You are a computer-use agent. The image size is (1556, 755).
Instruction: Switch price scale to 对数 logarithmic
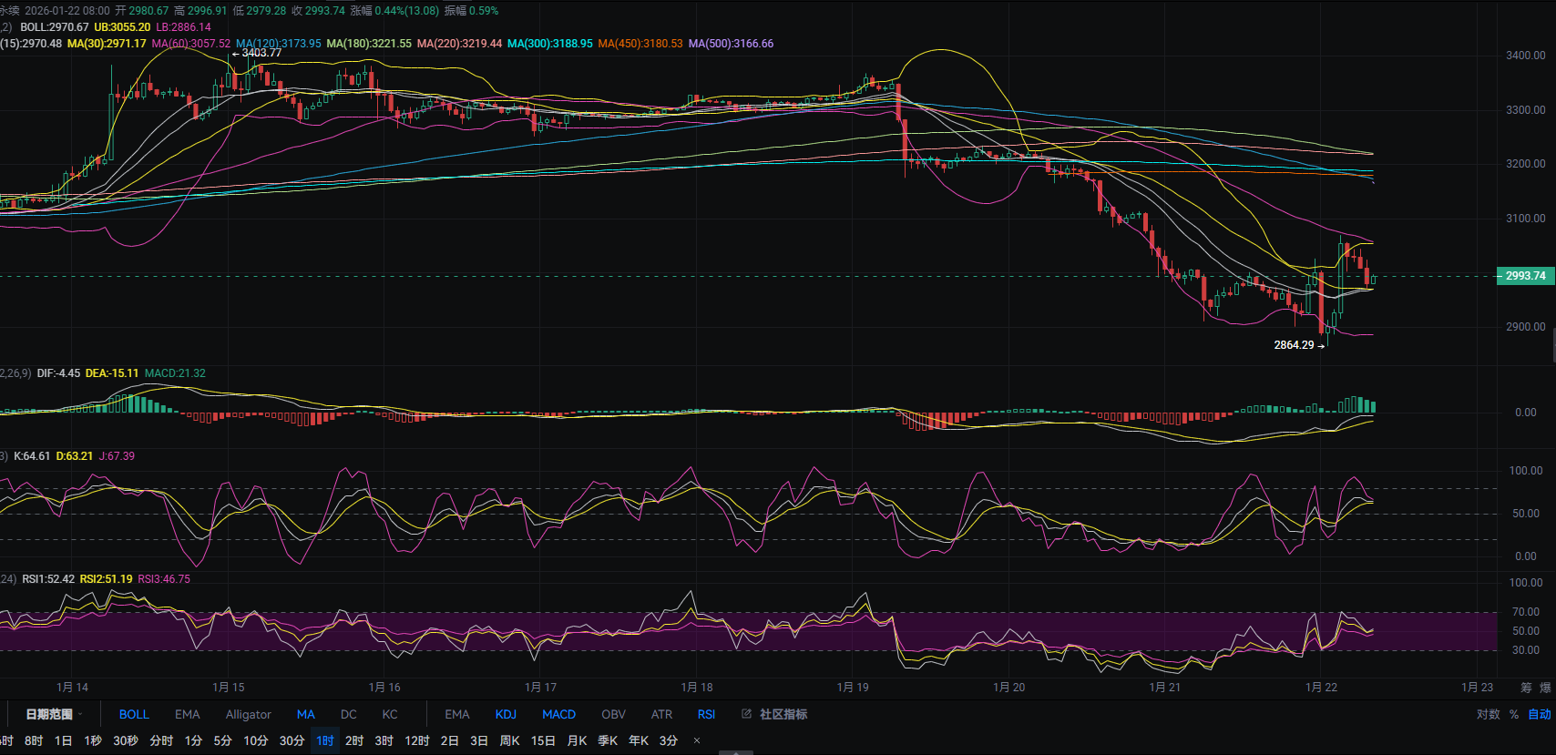pyautogui.click(x=1488, y=714)
